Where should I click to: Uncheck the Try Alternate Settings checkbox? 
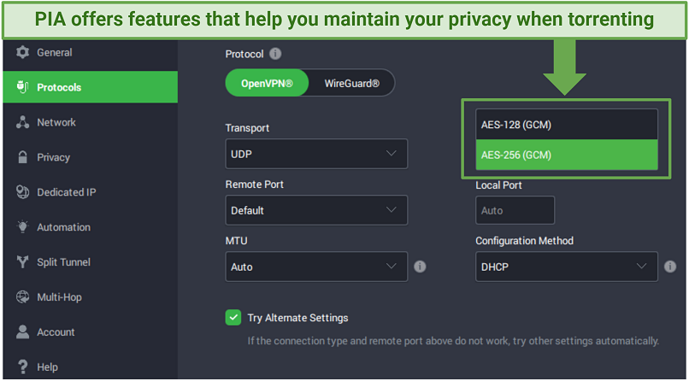233,317
